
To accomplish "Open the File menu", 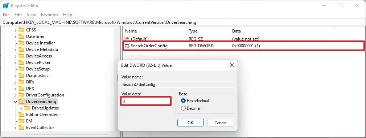I will click(6, 15).
